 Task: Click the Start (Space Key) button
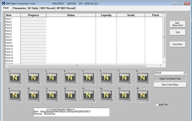pos(178,24)
